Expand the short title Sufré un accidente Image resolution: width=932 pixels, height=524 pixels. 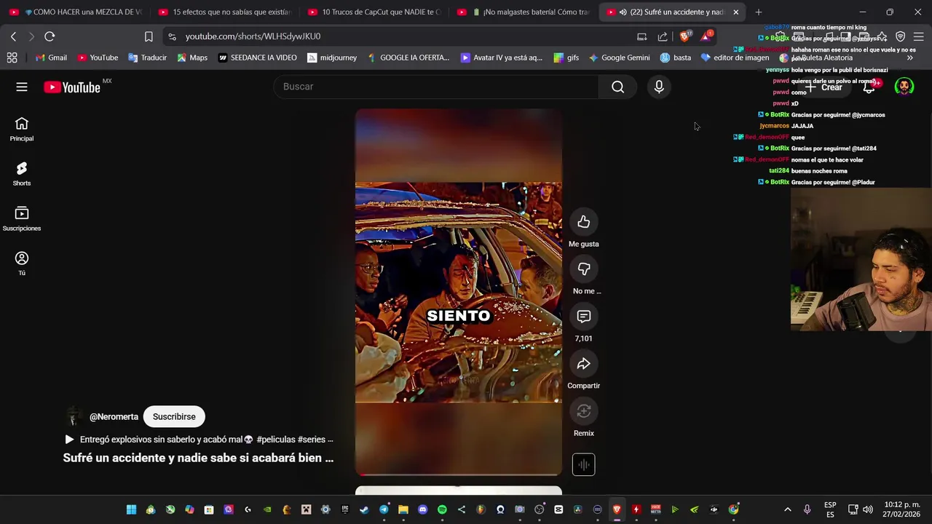click(198, 458)
